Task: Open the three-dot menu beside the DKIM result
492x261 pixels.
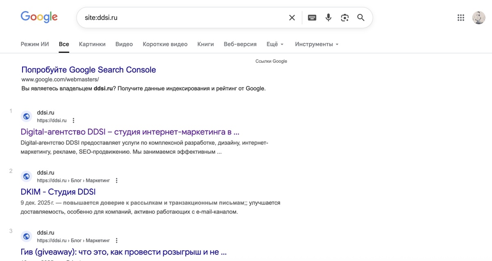Action: (x=116, y=180)
